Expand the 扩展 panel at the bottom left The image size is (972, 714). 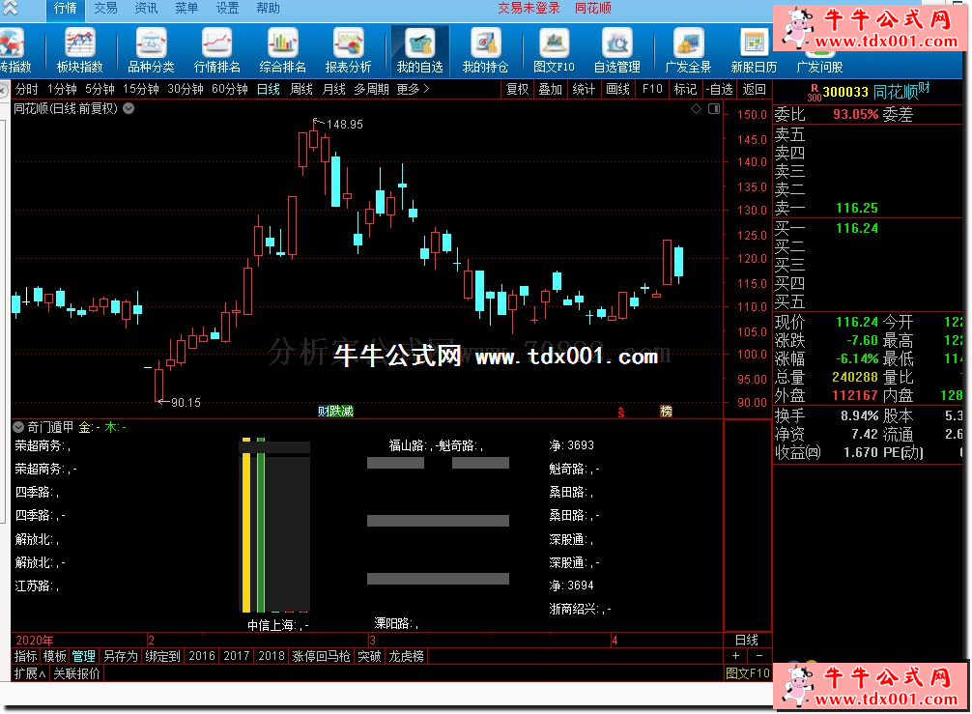[x=30, y=673]
